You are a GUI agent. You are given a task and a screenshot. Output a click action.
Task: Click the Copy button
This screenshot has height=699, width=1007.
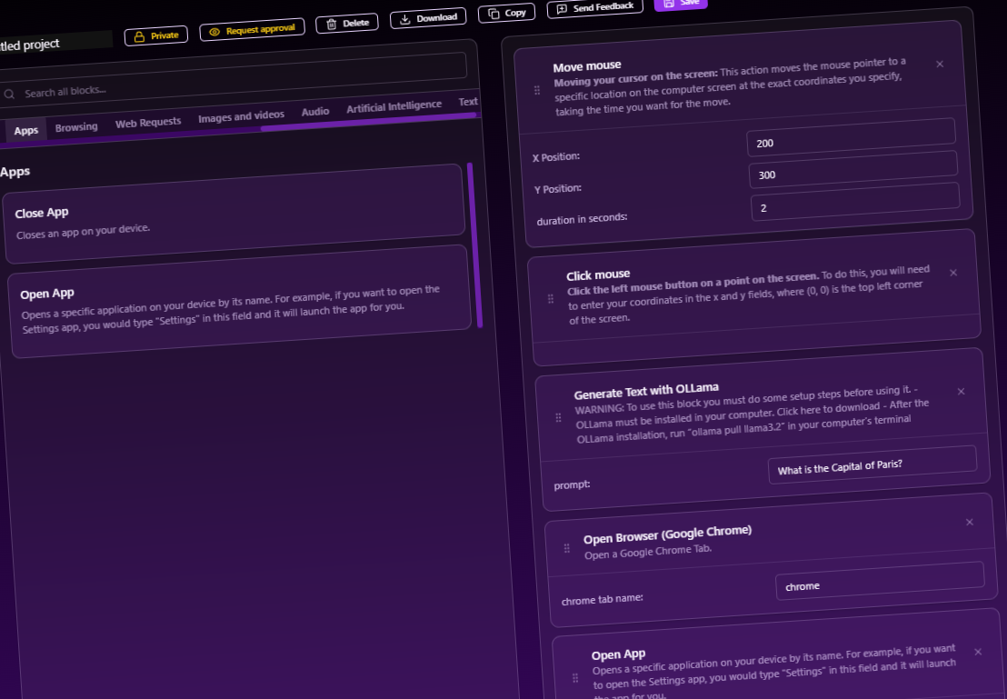click(x=507, y=13)
